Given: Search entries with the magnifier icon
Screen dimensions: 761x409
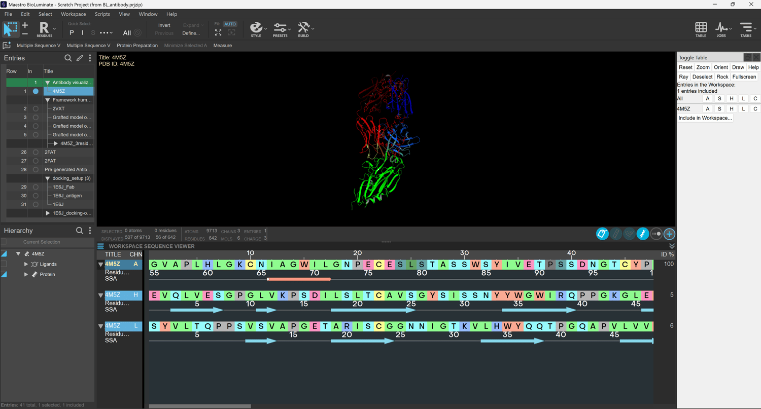Looking at the screenshot, I should (x=68, y=58).
